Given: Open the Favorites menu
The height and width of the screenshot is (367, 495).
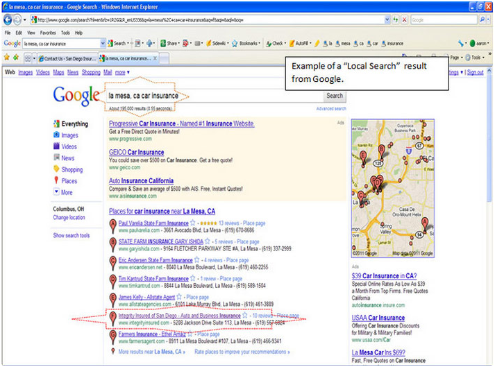Looking at the screenshot, I should tap(48, 33).
